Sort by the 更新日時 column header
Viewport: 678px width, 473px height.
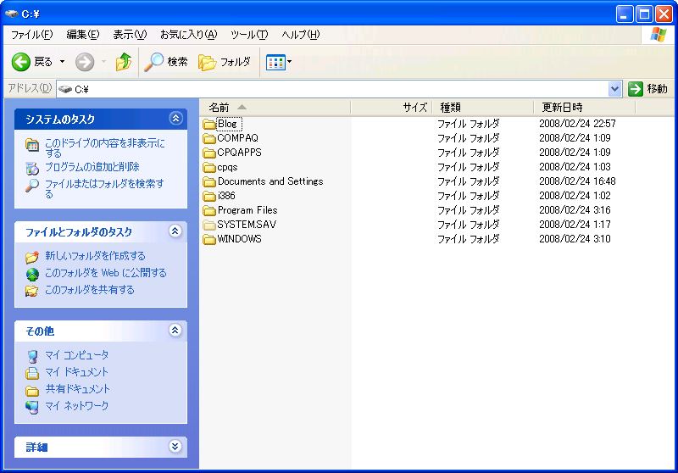pyautogui.click(x=585, y=107)
